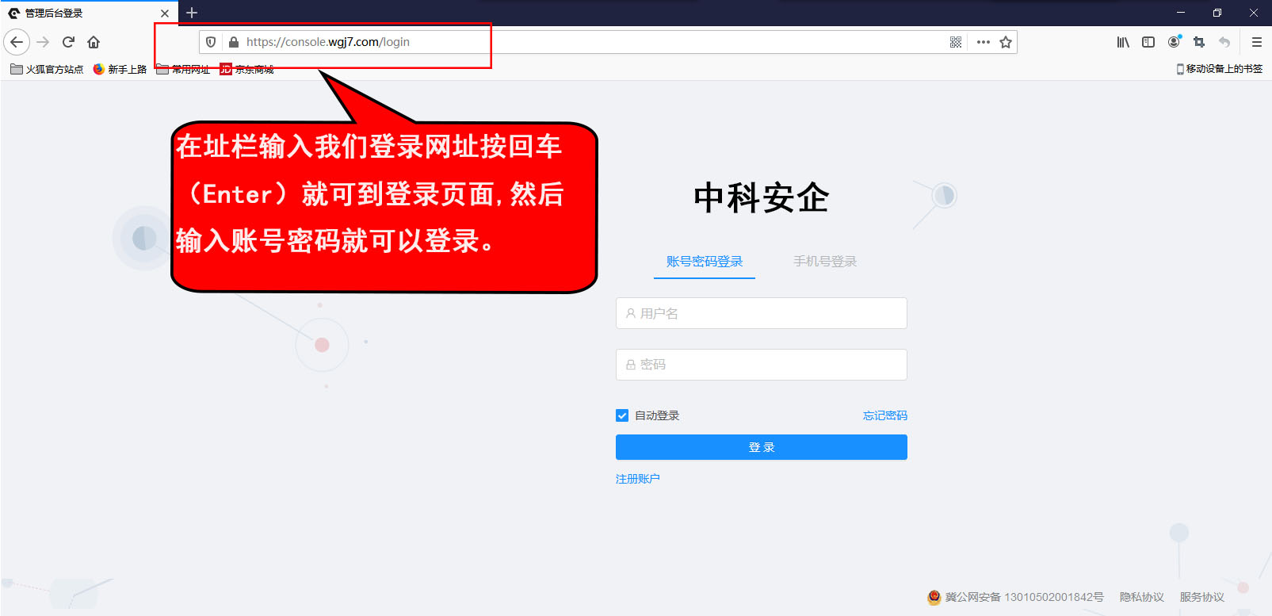The image size is (1272, 616).
Task: Click the 用户名 input field
Action: pyautogui.click(x=762, y=313)
